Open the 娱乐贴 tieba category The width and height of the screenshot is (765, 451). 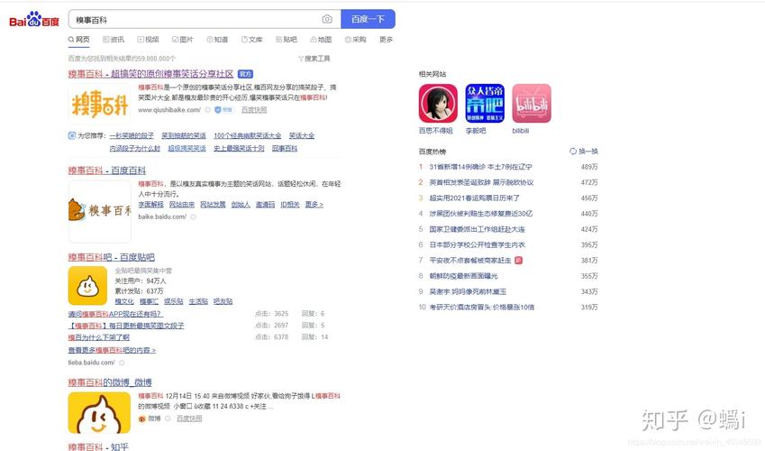click(x=174, y=301)
